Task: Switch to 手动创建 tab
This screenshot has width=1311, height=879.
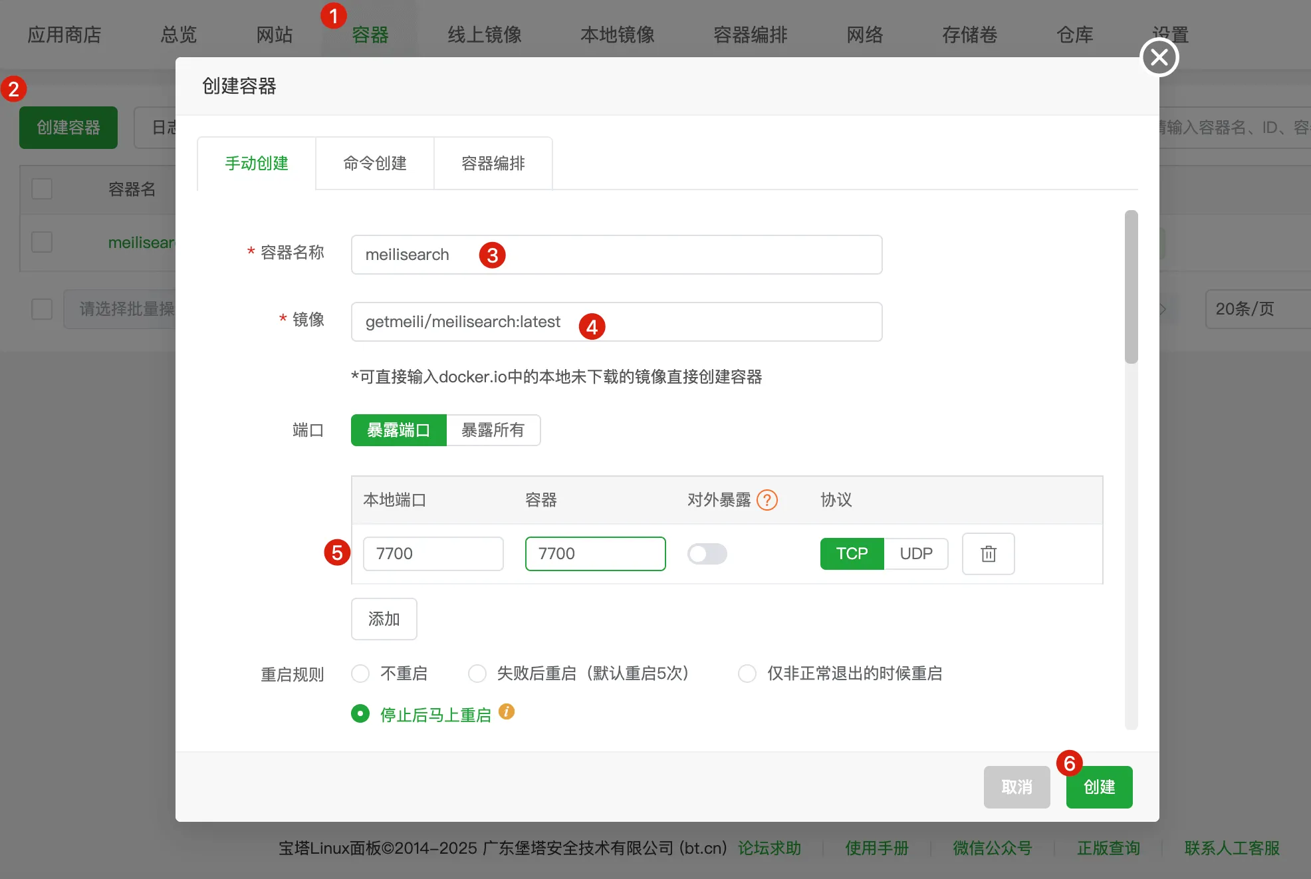Action: tap(257, 164)
